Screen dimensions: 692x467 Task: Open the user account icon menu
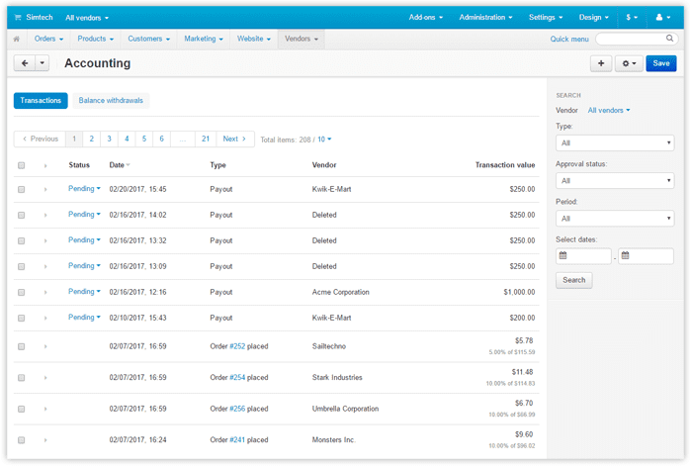click(x=663, y=17)
